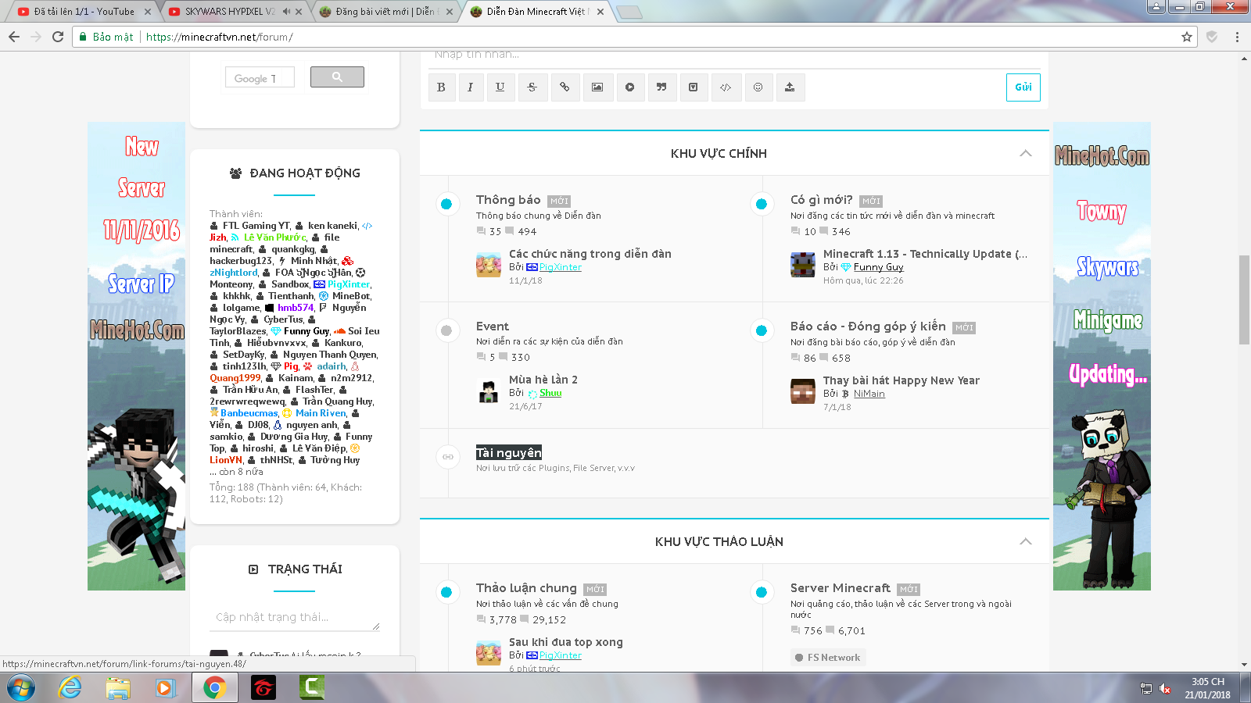This screenshot has height=703, width=1251.
Task: Open a new browser tab
Action: pyautogui.click(x=629, y=12)
